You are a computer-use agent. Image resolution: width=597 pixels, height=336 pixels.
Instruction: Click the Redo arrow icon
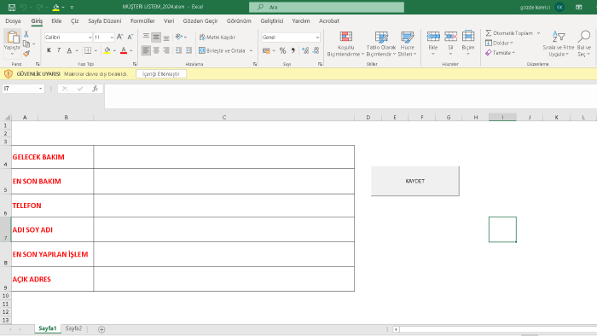tap(39, 7)
